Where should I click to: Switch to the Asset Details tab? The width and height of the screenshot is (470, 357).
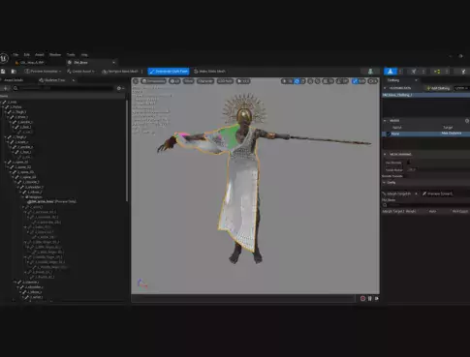click(x=14, y=80)
